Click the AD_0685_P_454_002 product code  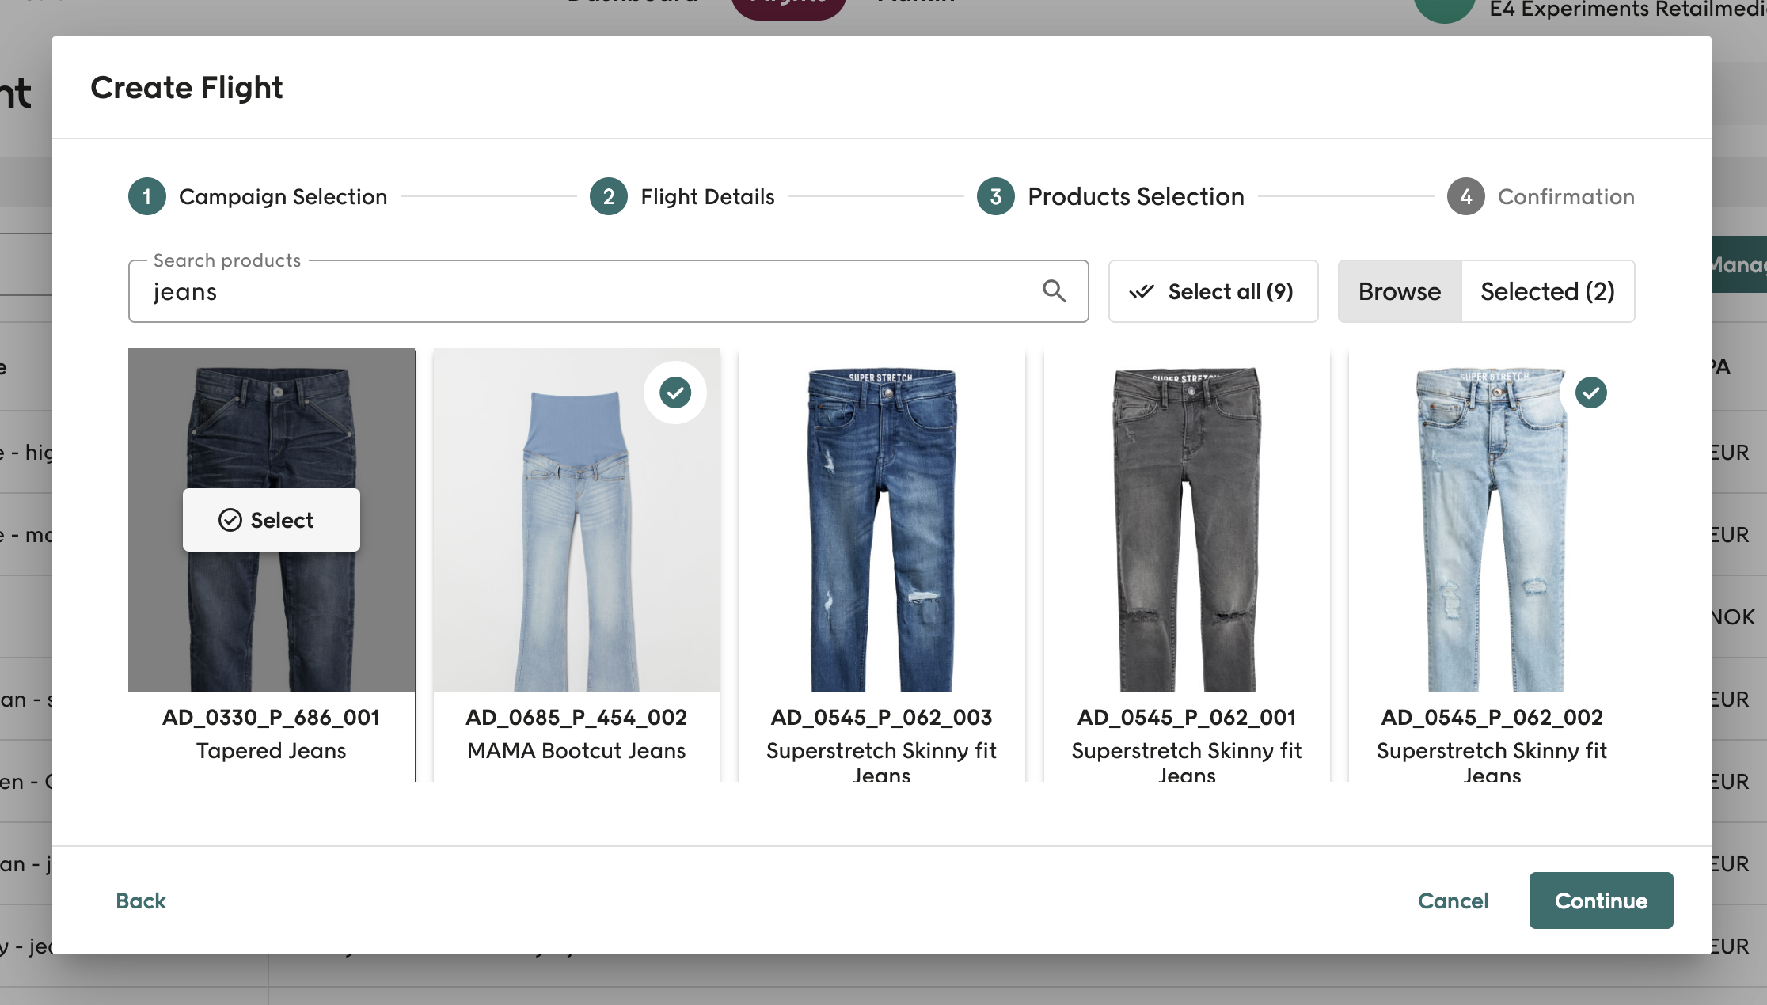[x=576, y=717]
